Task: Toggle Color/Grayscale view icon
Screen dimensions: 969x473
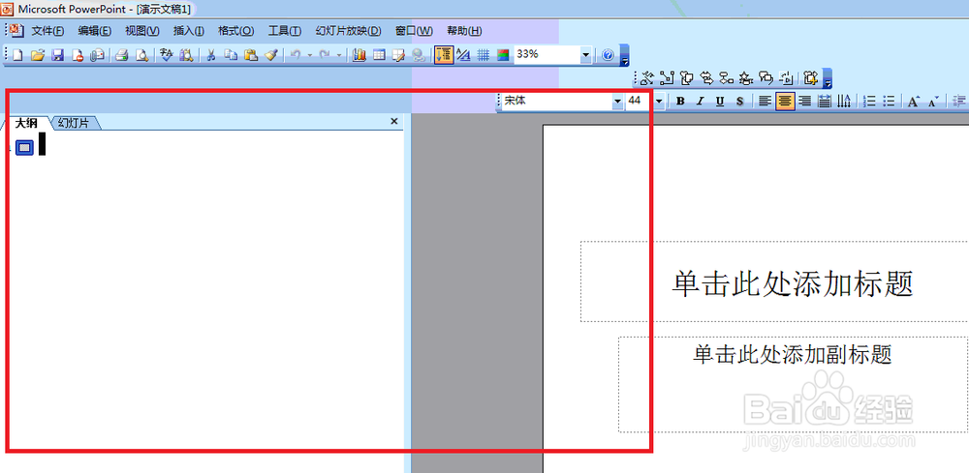Action: tap(503, 55)
